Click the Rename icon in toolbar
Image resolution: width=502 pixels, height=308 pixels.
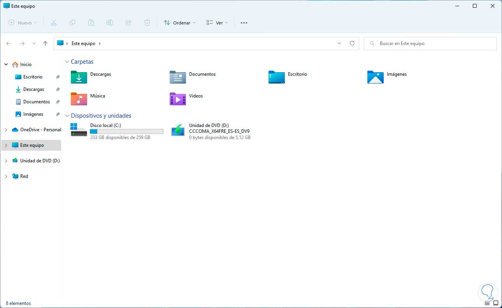(110, 23)
